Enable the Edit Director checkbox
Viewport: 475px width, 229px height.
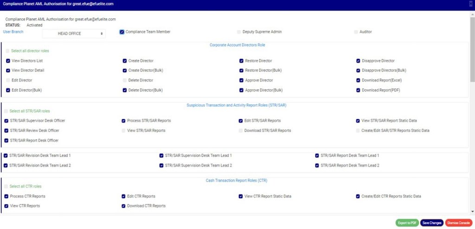[8, 80]
